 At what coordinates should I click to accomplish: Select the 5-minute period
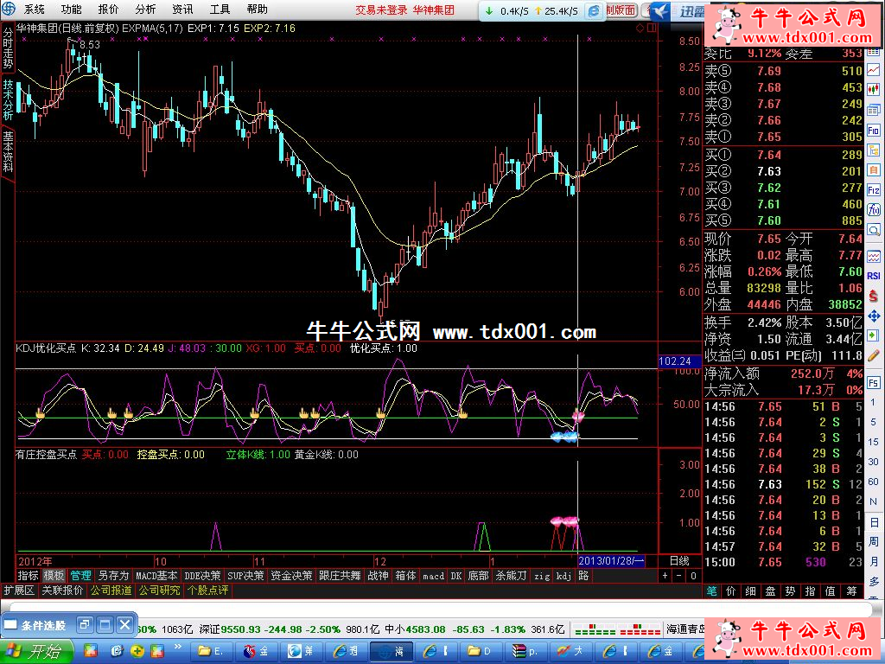[873, 422]
